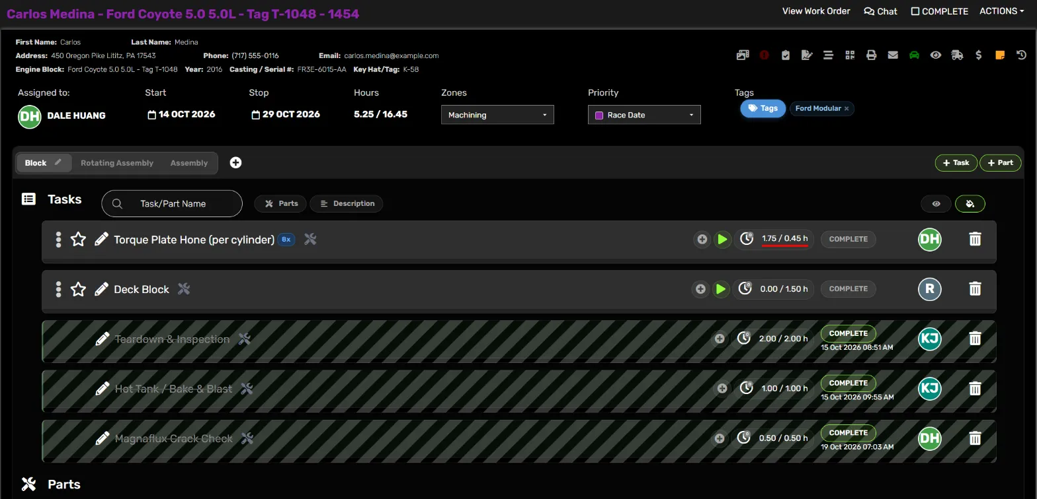Switch to the Rotating Assembly tab

pos(117,163)
